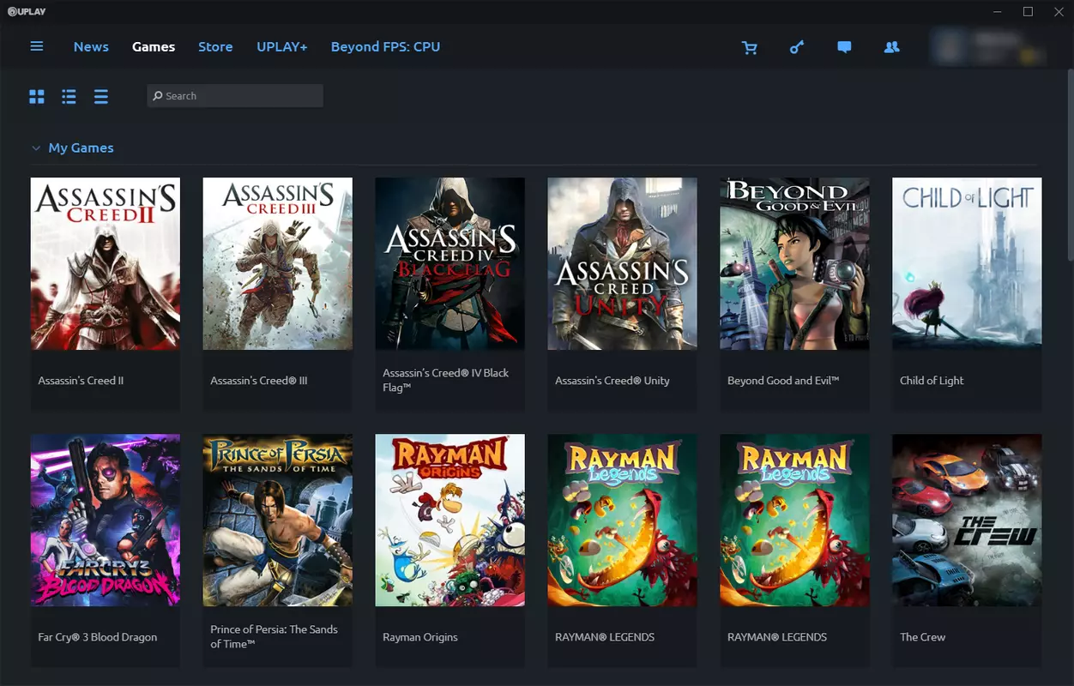Open the UPLAY+ tab

(x=282, y=47)
